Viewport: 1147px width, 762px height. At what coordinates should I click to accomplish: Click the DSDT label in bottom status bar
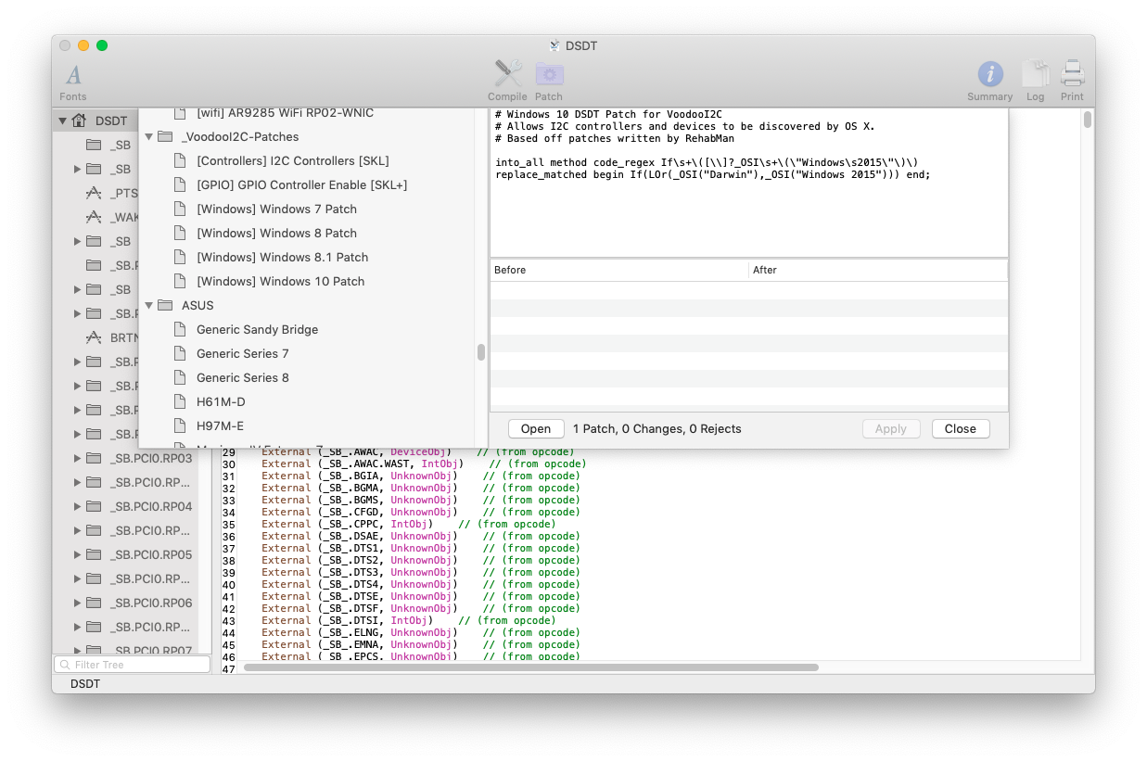85,684
